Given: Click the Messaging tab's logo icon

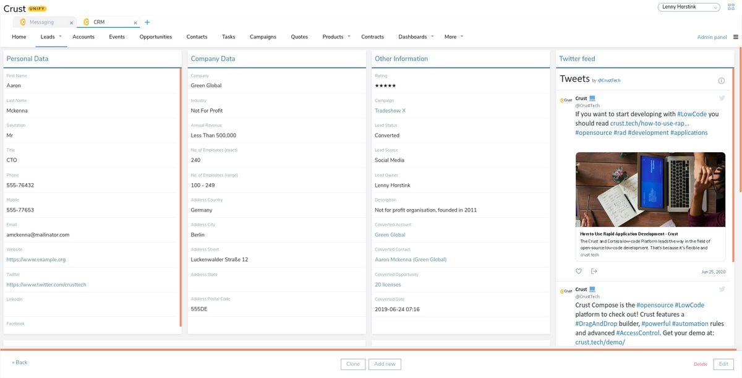Looking at the screenshot, I should click(x=23, y=22).
